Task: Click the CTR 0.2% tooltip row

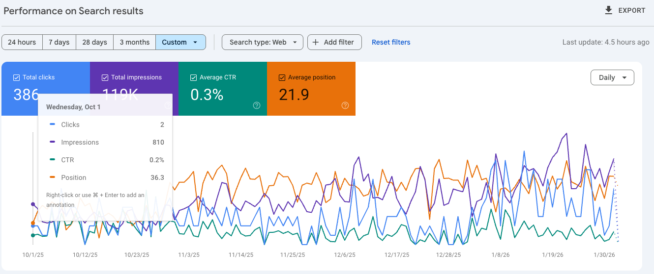Action: tap(105, 160)
